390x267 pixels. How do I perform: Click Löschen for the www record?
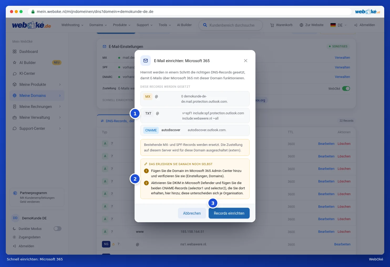pyautogui.click(x=344, y=232)
